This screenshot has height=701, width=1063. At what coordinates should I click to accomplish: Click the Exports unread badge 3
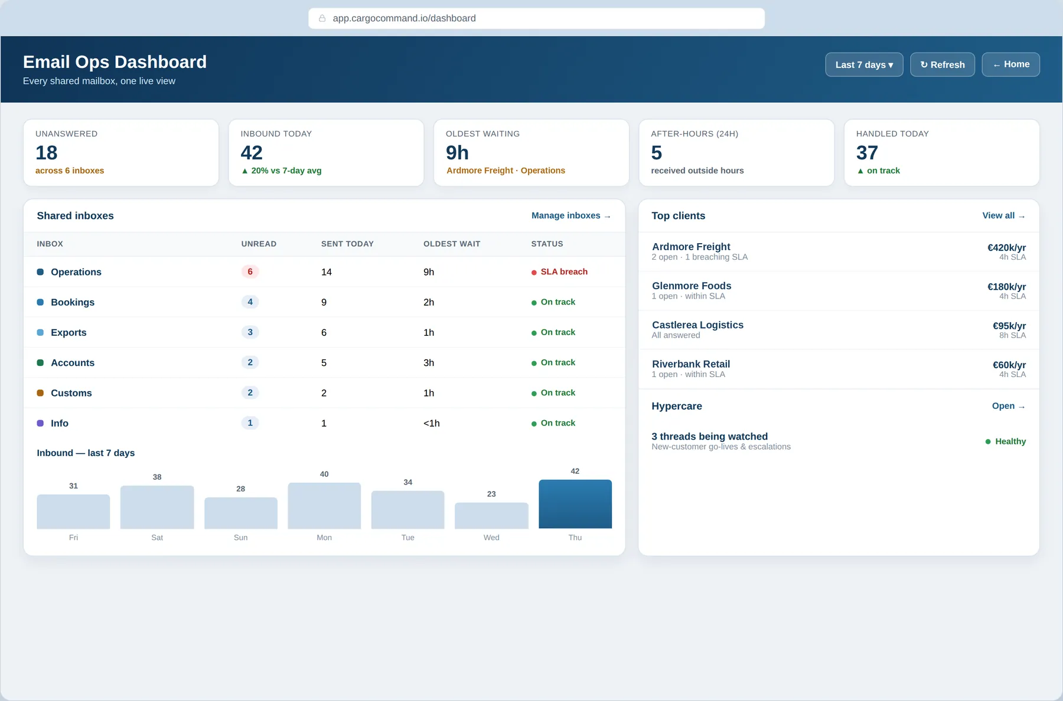pyautogui.click(x=250, y=332)
